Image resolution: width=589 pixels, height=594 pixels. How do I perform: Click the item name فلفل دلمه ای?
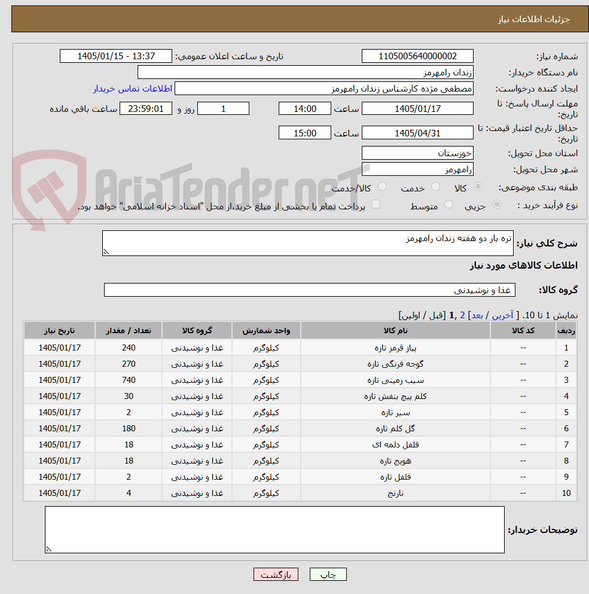[395, 444]
